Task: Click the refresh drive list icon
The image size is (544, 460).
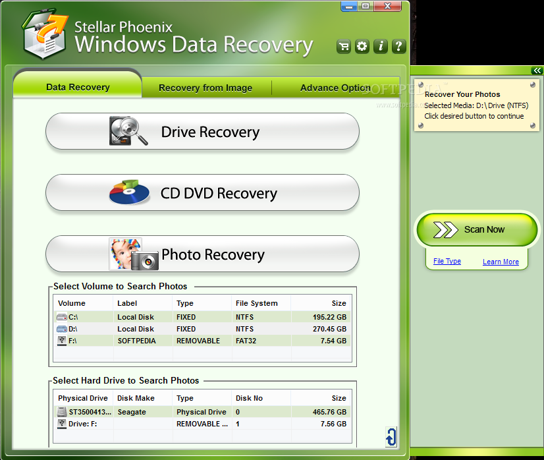Action: [391, 437]
